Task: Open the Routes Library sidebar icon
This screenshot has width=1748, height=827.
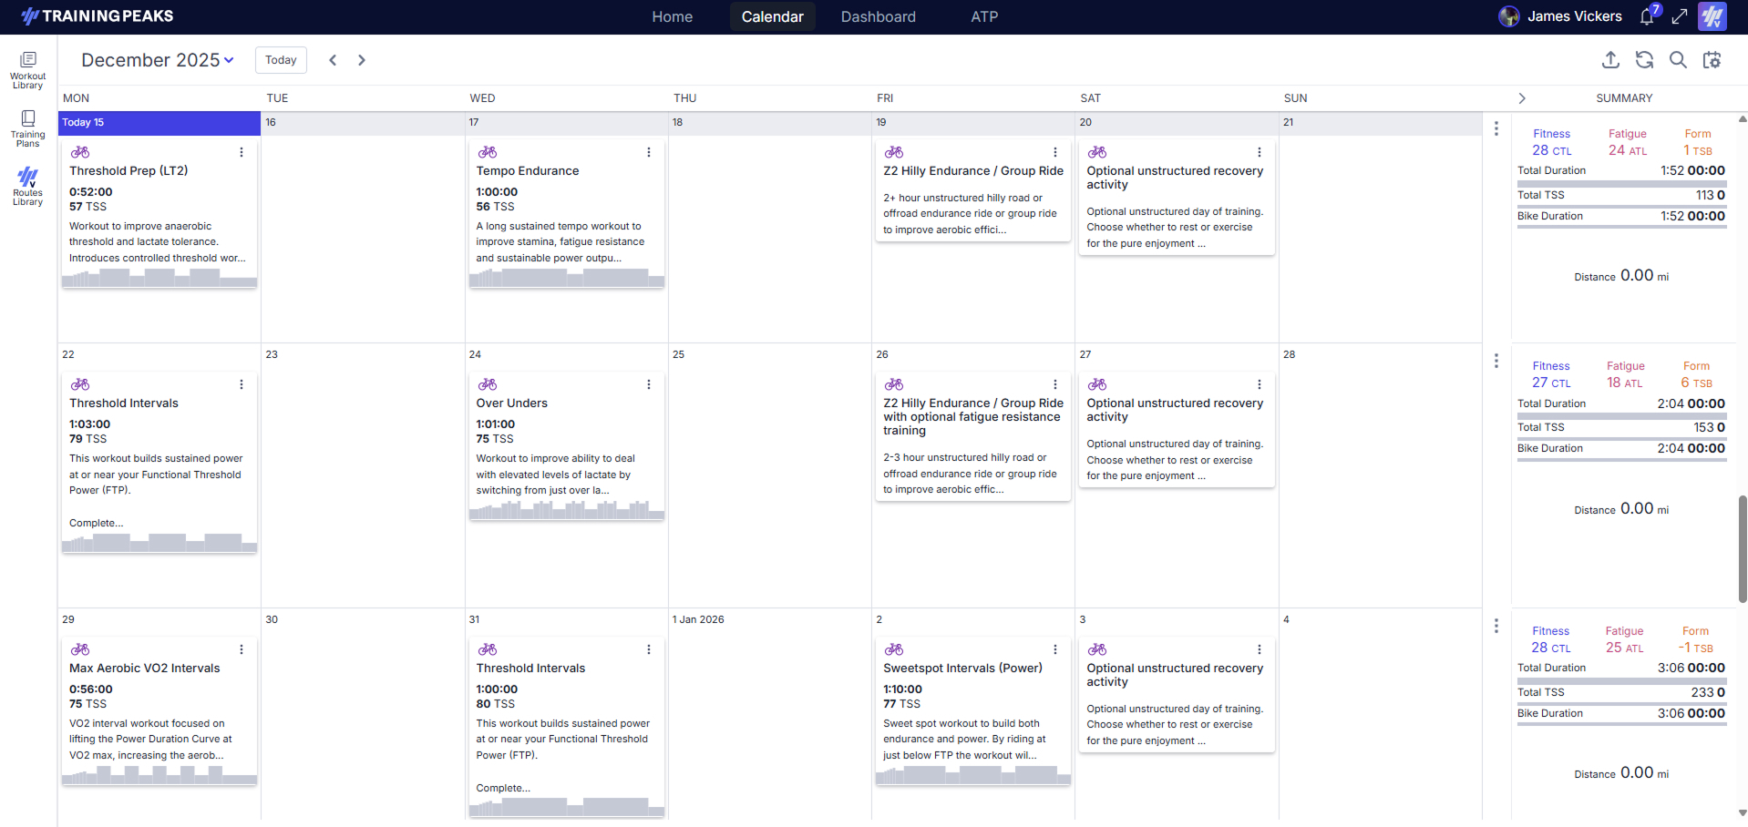Action: 27,186
